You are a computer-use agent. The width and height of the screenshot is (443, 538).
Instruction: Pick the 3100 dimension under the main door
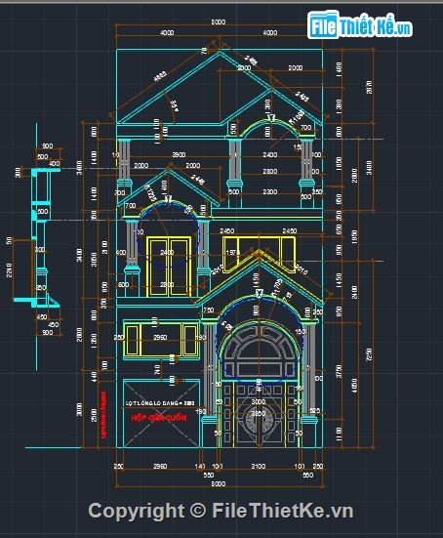click(259, 466)
